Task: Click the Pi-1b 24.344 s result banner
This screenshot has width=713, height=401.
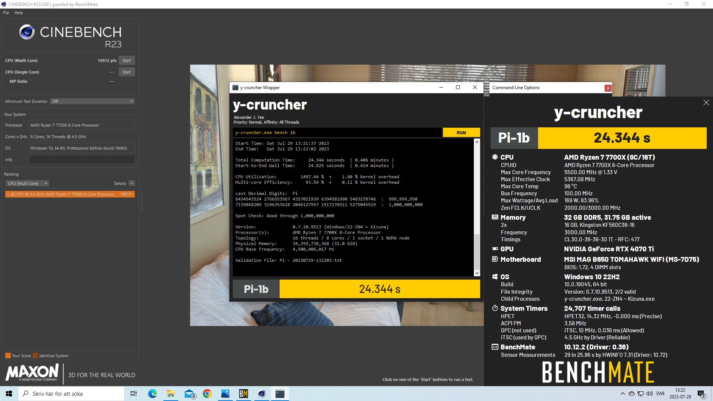Action: (598, 138)
